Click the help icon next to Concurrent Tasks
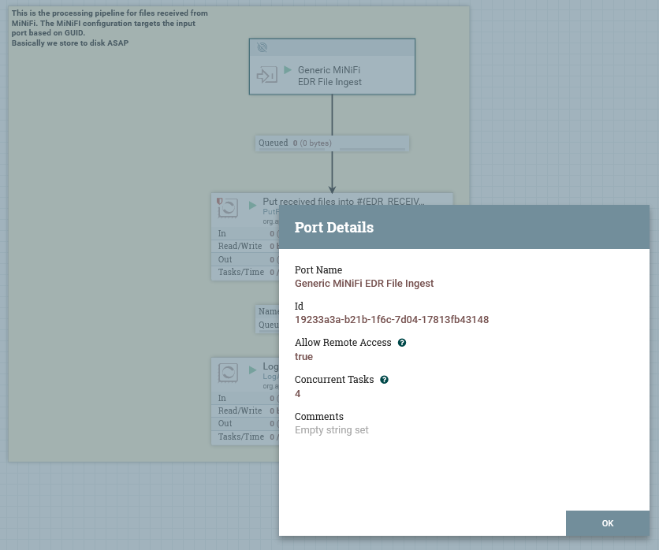The width and height of the screenshot is (659, 550). 384,380
